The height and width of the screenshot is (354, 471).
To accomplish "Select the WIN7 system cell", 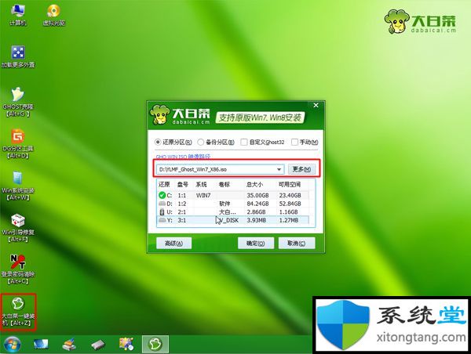I will [x=203, y=196].
